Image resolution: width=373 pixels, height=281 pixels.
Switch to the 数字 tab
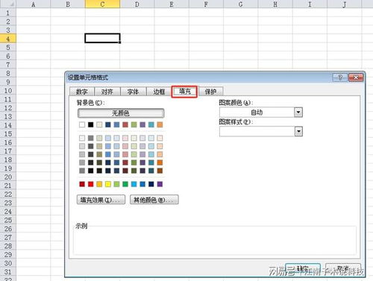(x=82, y=92)
